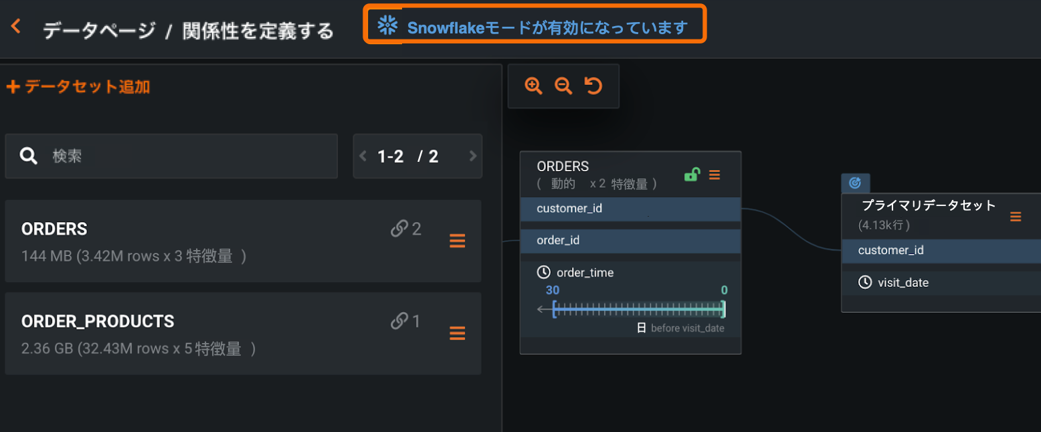This screenshot has height=432, width=1041.
Task: Open the ORDER_PRODUCTS list item hamburger menu
Action: (458, 333)
